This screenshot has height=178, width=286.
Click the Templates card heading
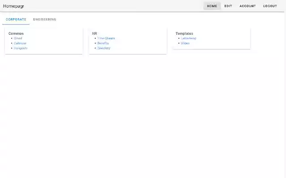coord(184,33)
